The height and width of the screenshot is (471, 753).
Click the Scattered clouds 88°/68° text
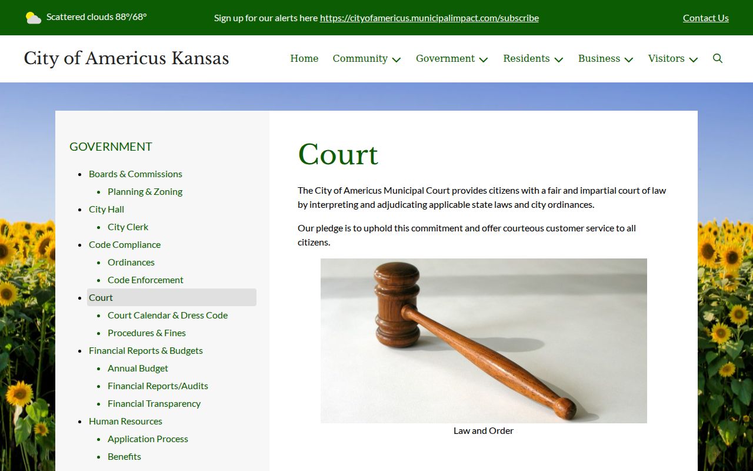[96, 17]
